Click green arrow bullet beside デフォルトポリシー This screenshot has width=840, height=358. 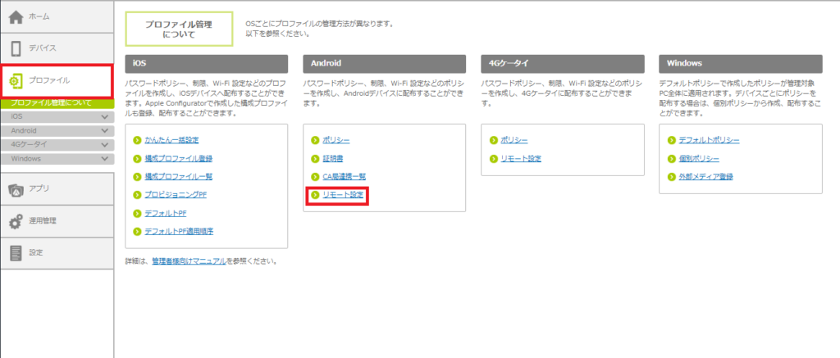pyautogui.click(x=672, y=141)
